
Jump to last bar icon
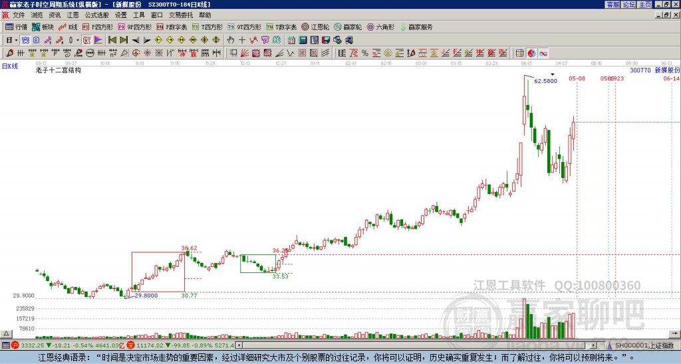coord(124,40)
